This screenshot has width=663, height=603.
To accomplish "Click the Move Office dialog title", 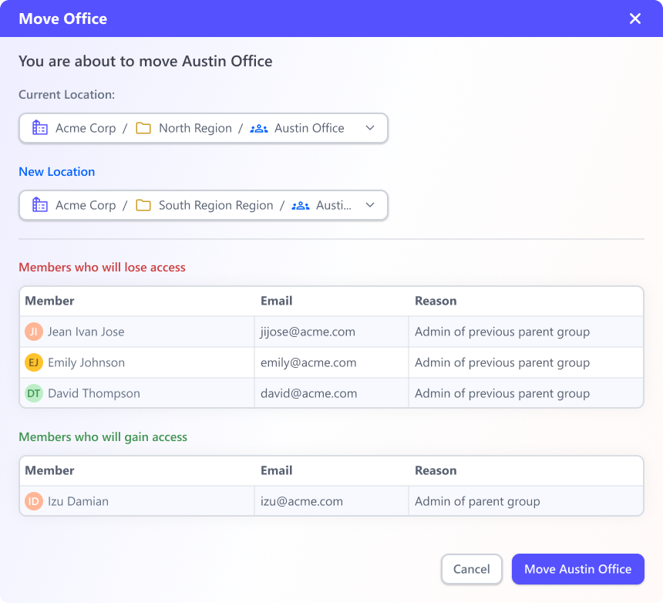I will (x=63, y=19).
